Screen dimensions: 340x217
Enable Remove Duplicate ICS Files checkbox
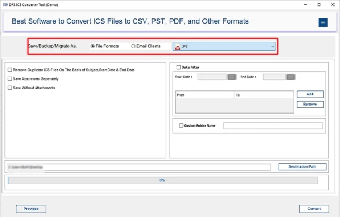[x=10, y=70]
